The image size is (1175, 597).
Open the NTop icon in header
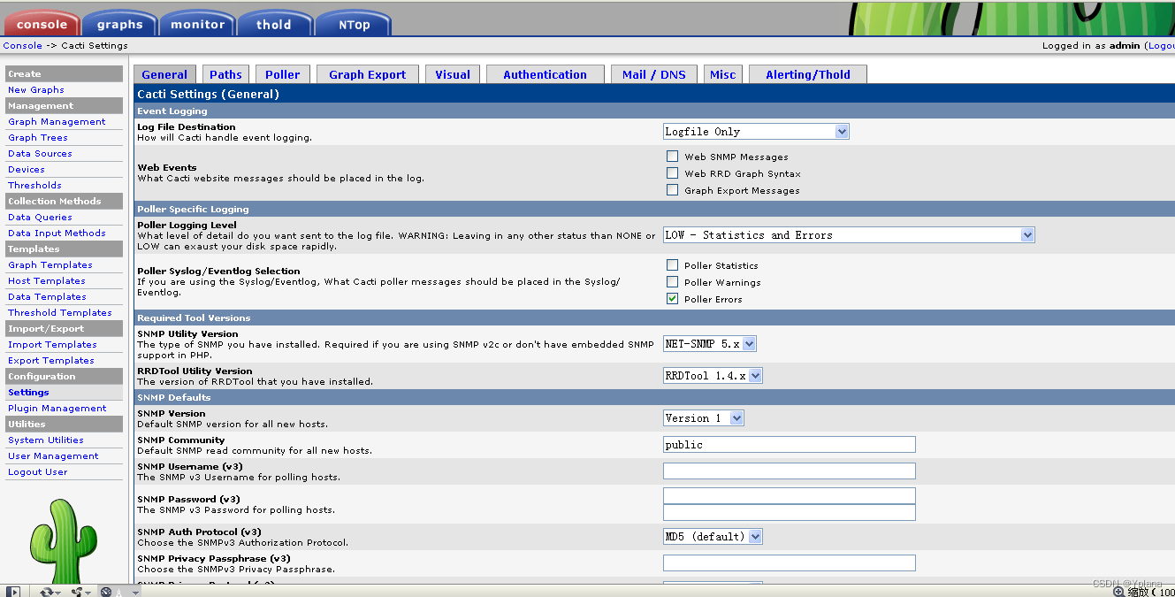coord(353,21)
